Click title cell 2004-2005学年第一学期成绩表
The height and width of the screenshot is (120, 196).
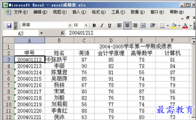(x=135, y=47)
